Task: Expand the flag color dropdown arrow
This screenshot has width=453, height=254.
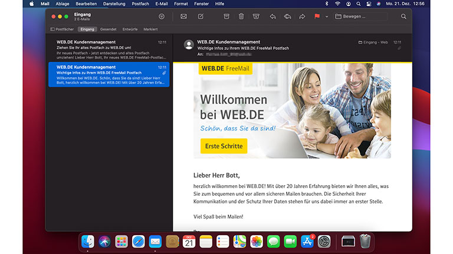Action: coord(326,16)
